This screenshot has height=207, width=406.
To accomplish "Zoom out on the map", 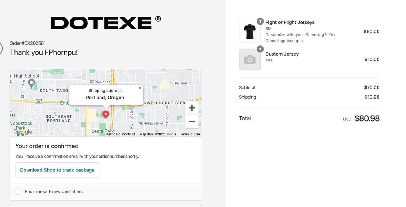I will (x=192, y=122).
